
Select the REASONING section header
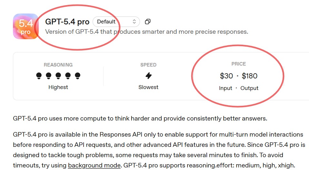pos(58,65)
